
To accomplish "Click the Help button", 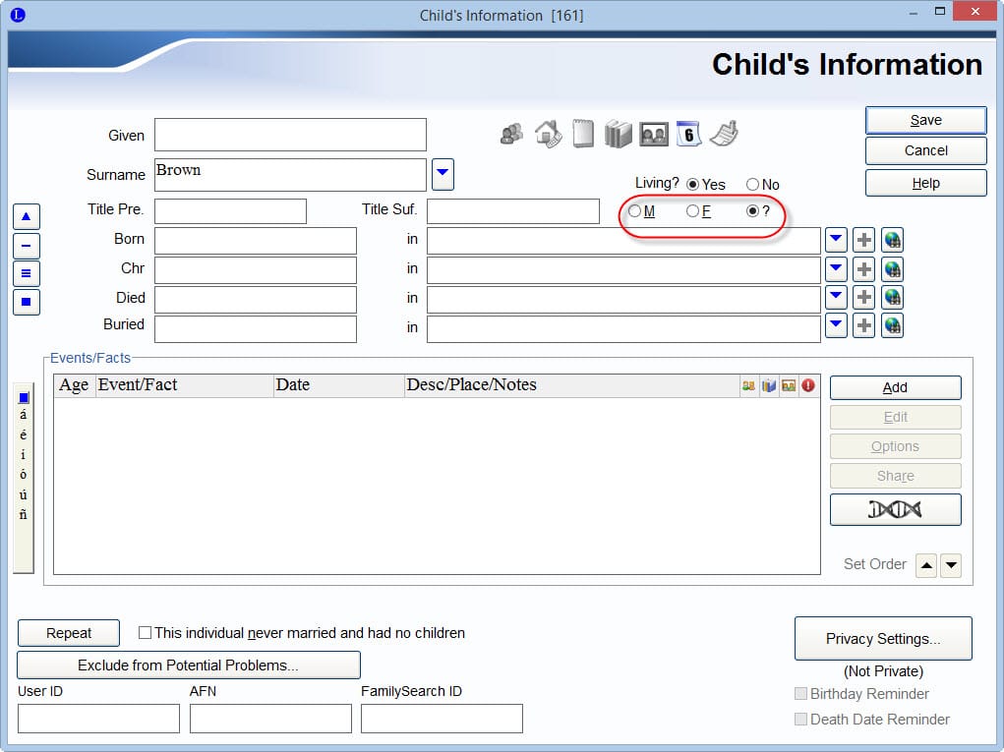I will pyautogui.click(x=926, y=183).
